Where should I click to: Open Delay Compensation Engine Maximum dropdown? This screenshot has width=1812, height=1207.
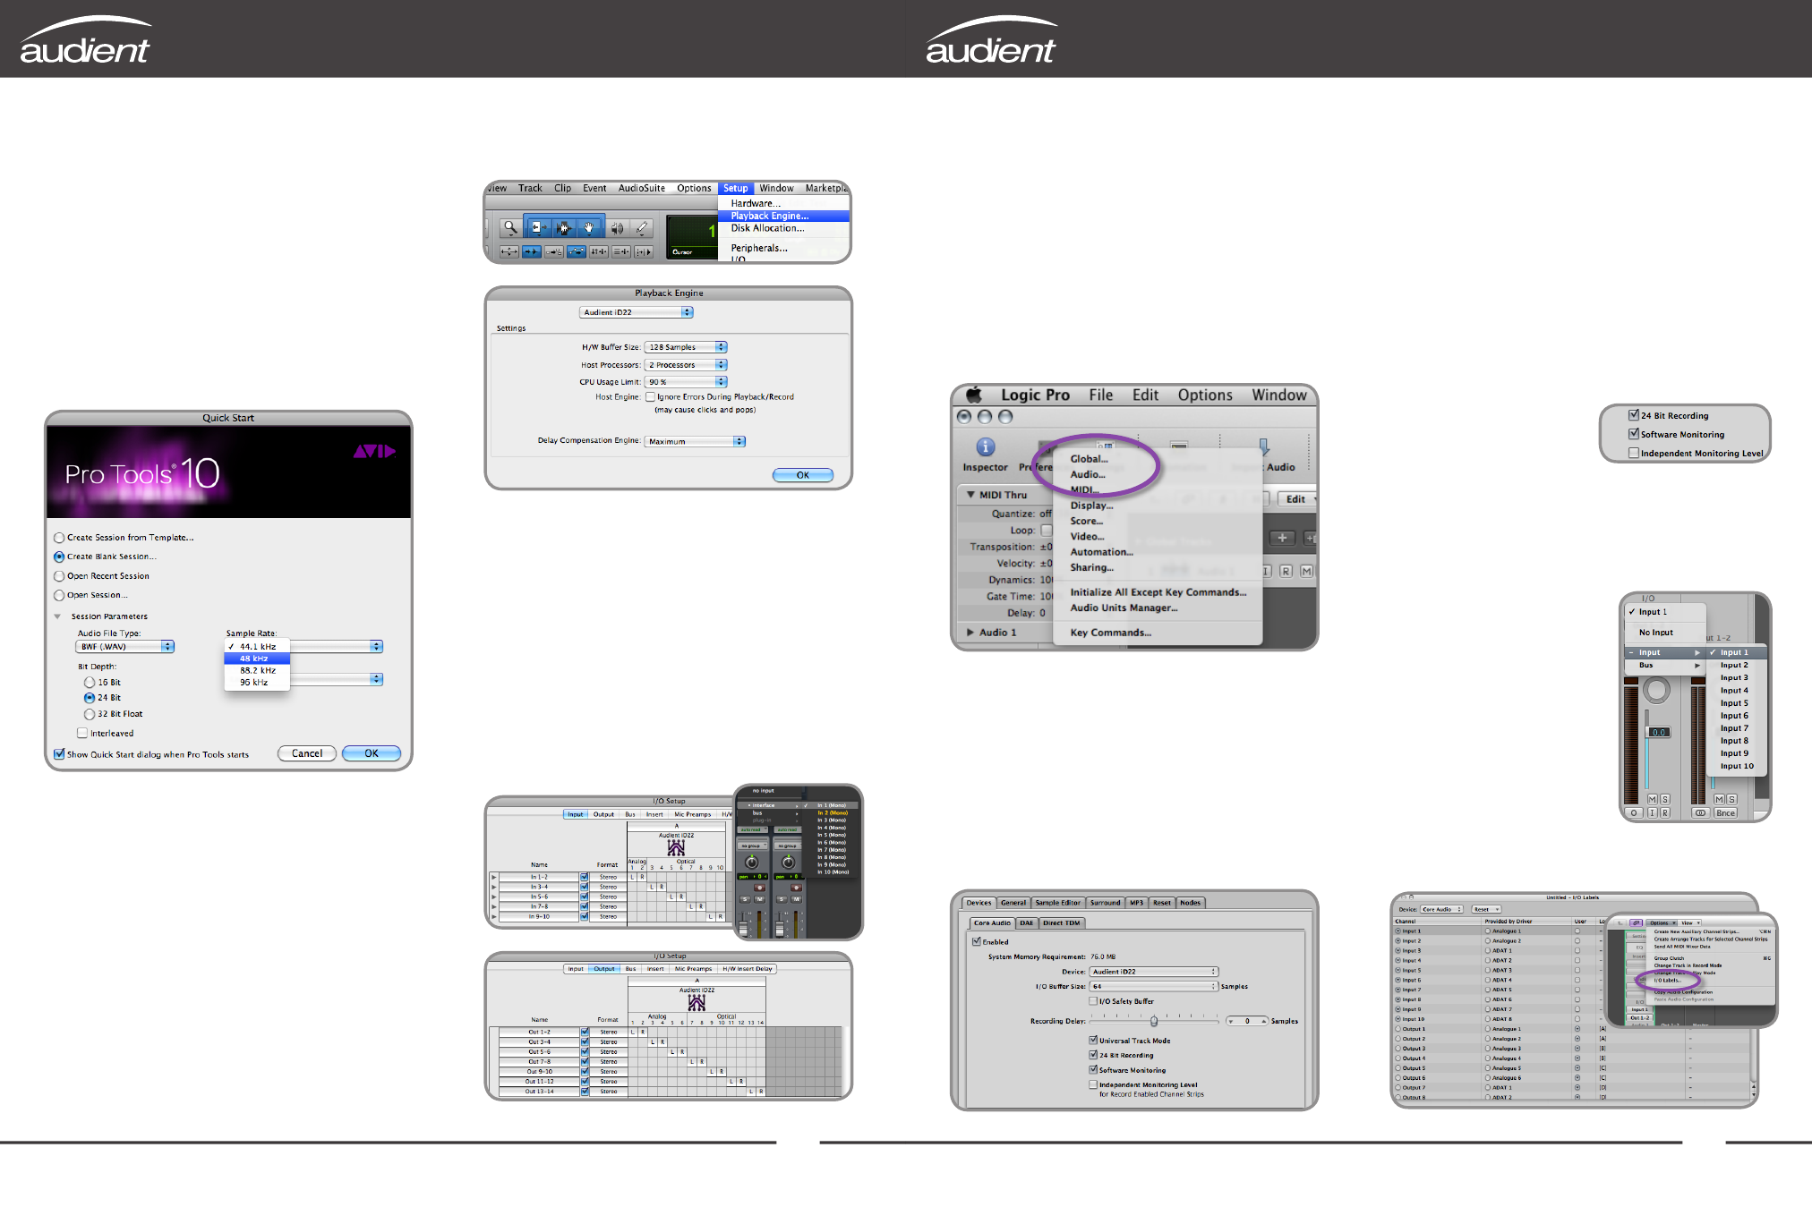point(695,442)
